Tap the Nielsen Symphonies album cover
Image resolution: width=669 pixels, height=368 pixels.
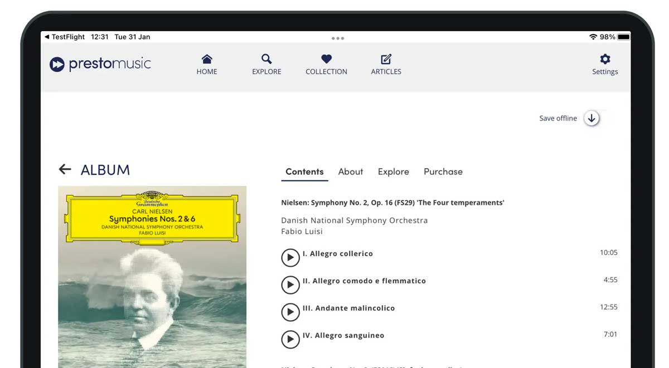tap(152, 277)
